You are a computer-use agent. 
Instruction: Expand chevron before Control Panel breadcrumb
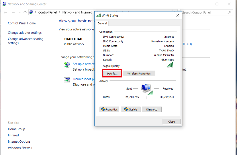pos(36,12)
